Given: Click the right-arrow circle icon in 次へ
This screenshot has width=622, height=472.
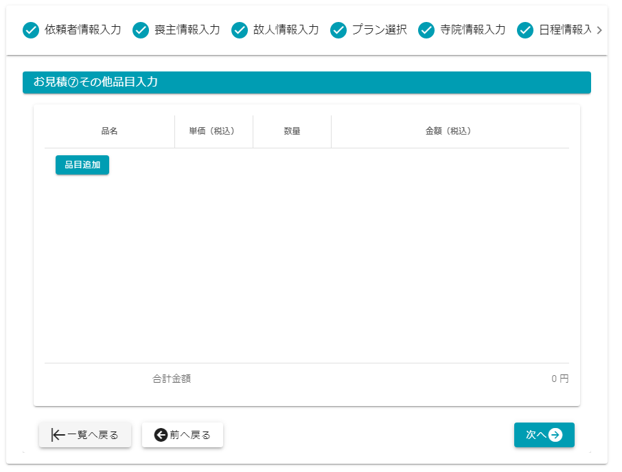Looking at the screenshot, I should point(555,435).
